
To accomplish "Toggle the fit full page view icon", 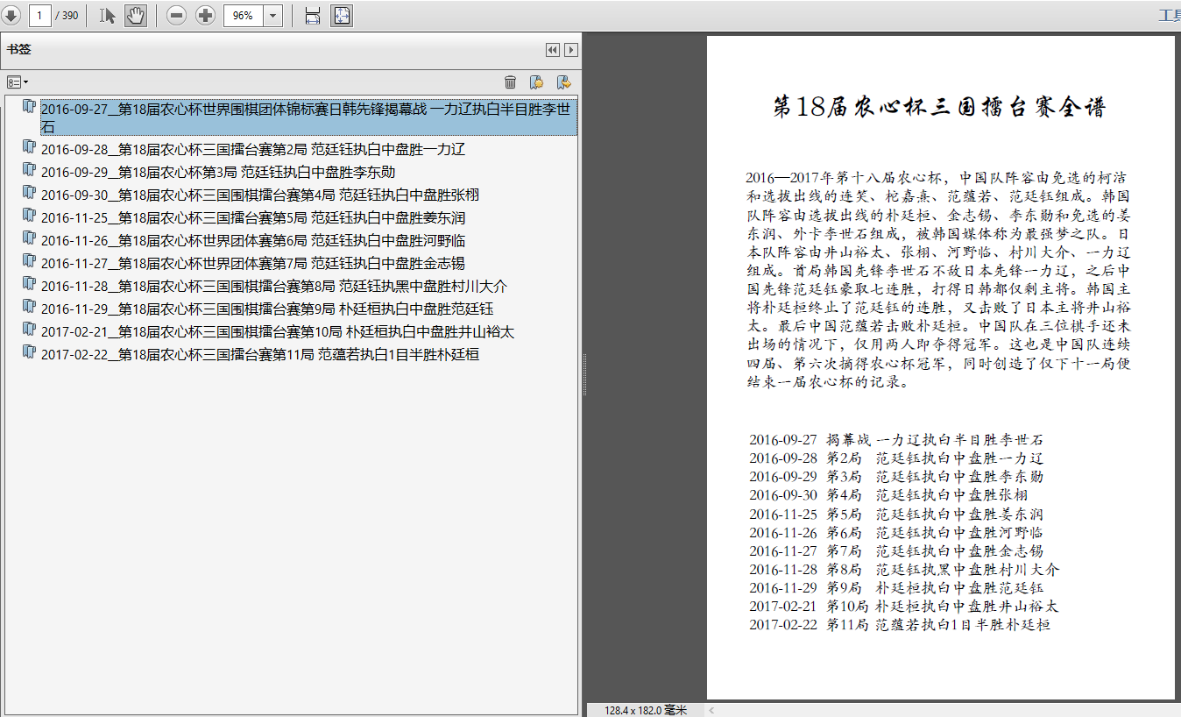I will click(x=341, y=15).
